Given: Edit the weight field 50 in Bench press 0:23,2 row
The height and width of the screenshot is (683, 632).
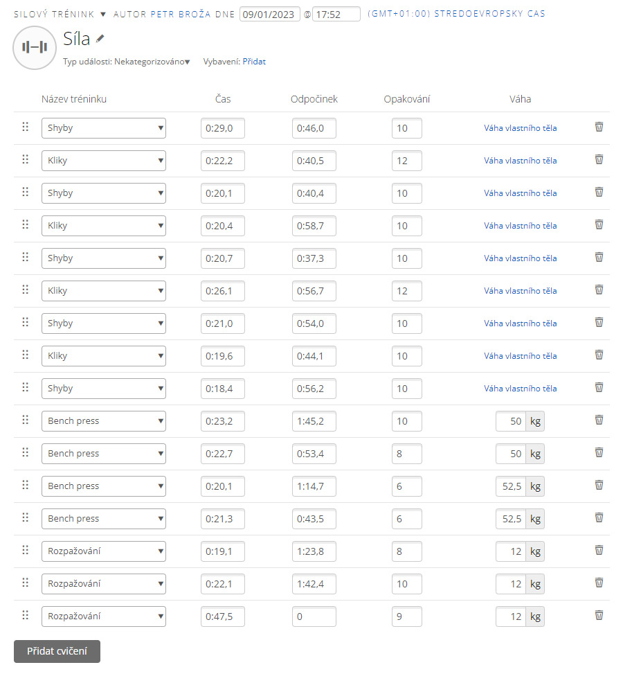Looking at the screenshot, I should 511,420.
